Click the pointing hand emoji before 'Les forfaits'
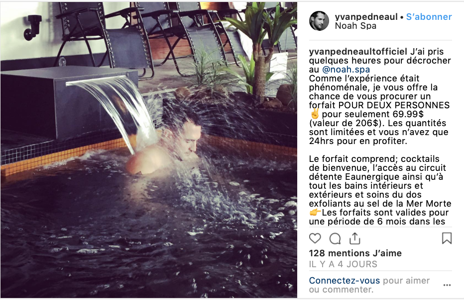The width and height of the screenshot is (464, 300). [315, 212]
